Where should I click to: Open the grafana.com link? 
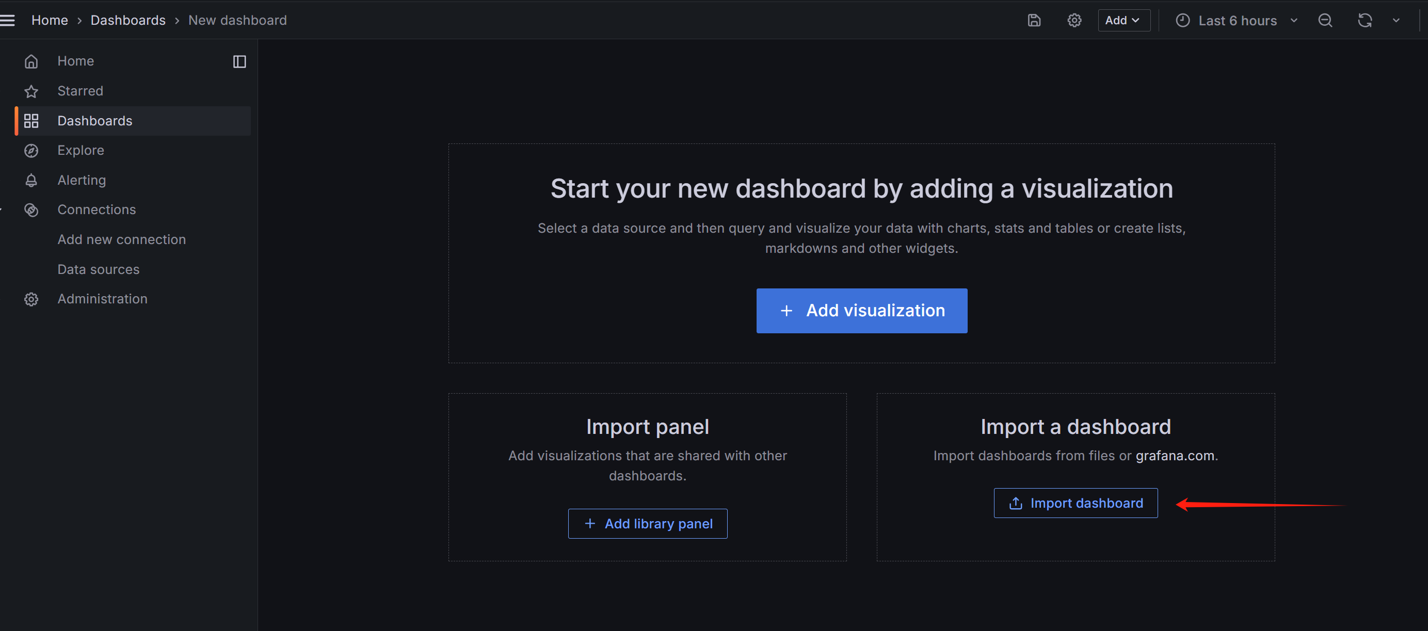pyautogui.click(x=1175, y=456)
